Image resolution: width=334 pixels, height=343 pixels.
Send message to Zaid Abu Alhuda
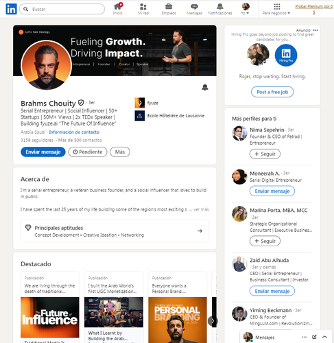pyautogui.click(x=272, y=291)
